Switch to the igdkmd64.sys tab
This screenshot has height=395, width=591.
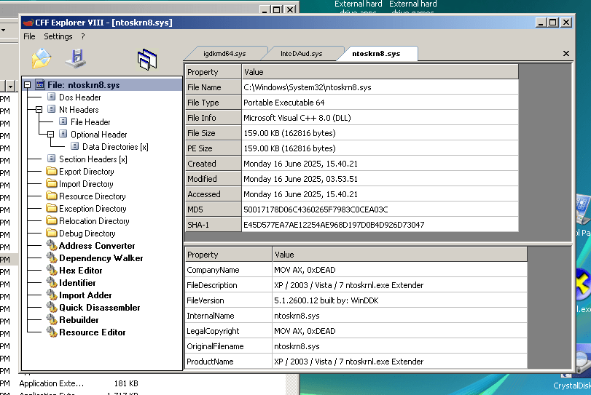(x=224, y=54)
